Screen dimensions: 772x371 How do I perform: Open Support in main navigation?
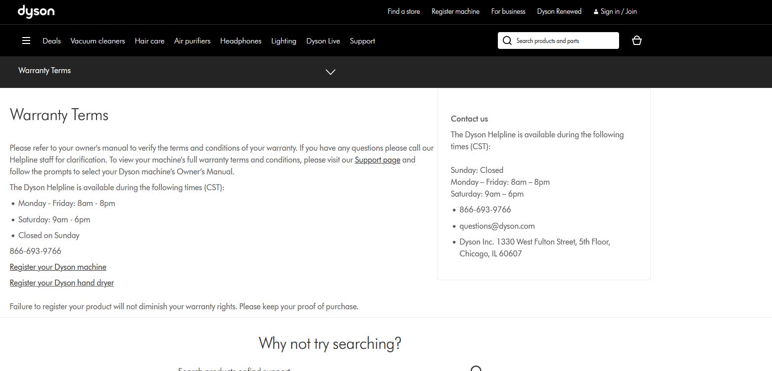362,41
